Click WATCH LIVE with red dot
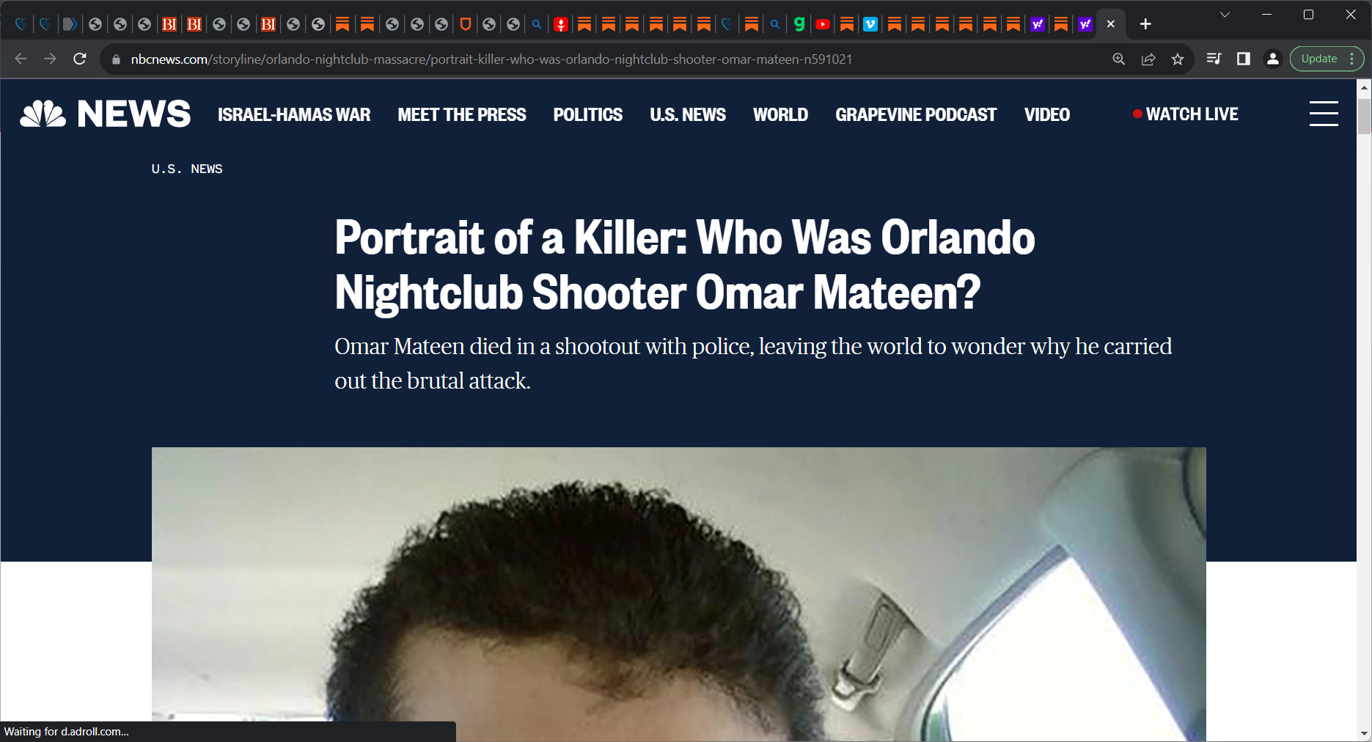1372x742 pixels. pyautogui.click(x=1186, y=114)
